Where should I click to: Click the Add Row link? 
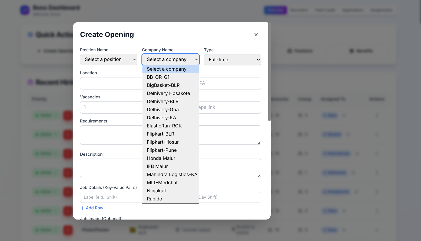coord(92,208)
